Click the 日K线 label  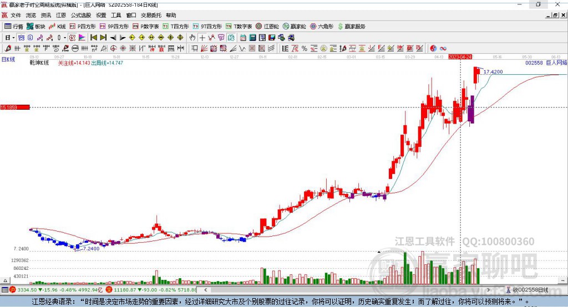pyautogui.click(x=8, y=59)
